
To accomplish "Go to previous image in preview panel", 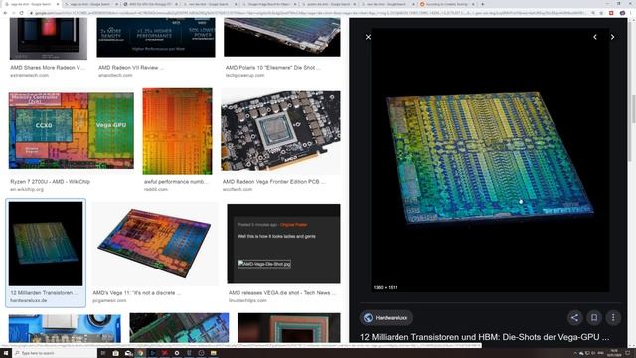I will [595, 37].
